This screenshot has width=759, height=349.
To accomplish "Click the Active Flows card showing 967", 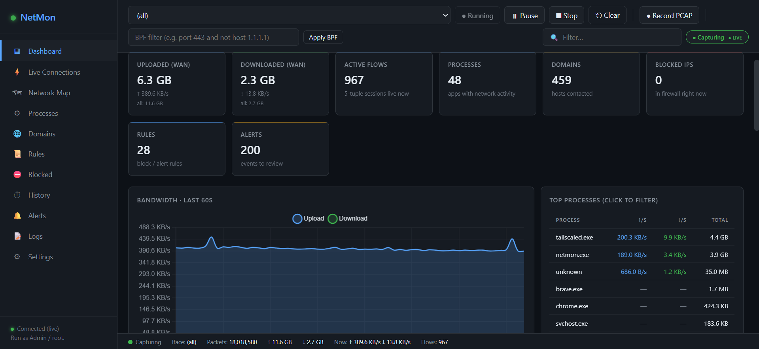I will click(384, 84).
